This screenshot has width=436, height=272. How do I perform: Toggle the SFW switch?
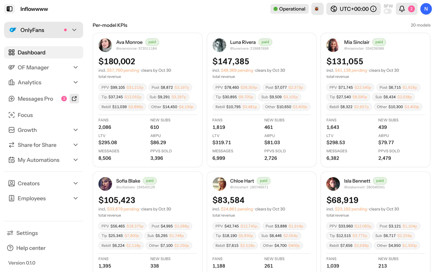pyautogui.click(x=388, y=11)
